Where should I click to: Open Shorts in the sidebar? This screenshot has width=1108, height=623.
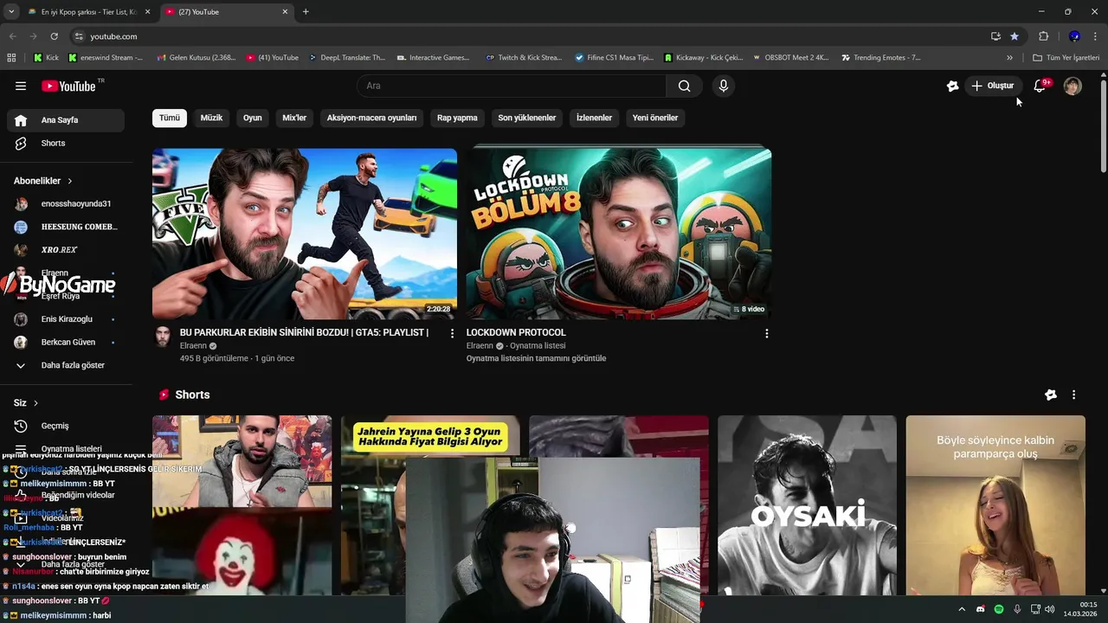tap(66, 143)
